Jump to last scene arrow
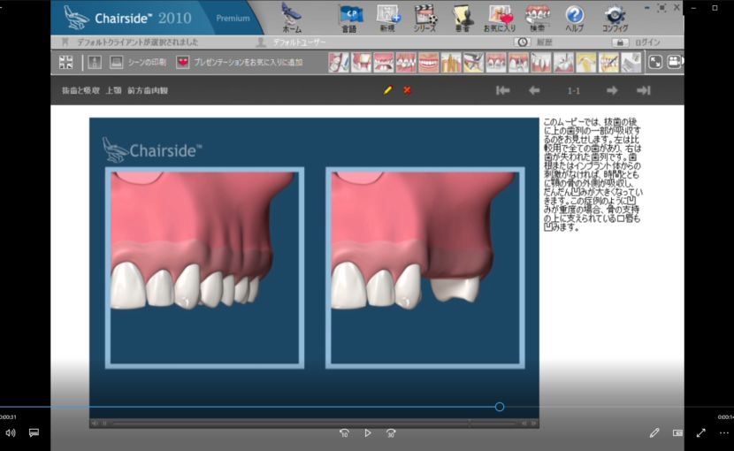 point(644,90)
